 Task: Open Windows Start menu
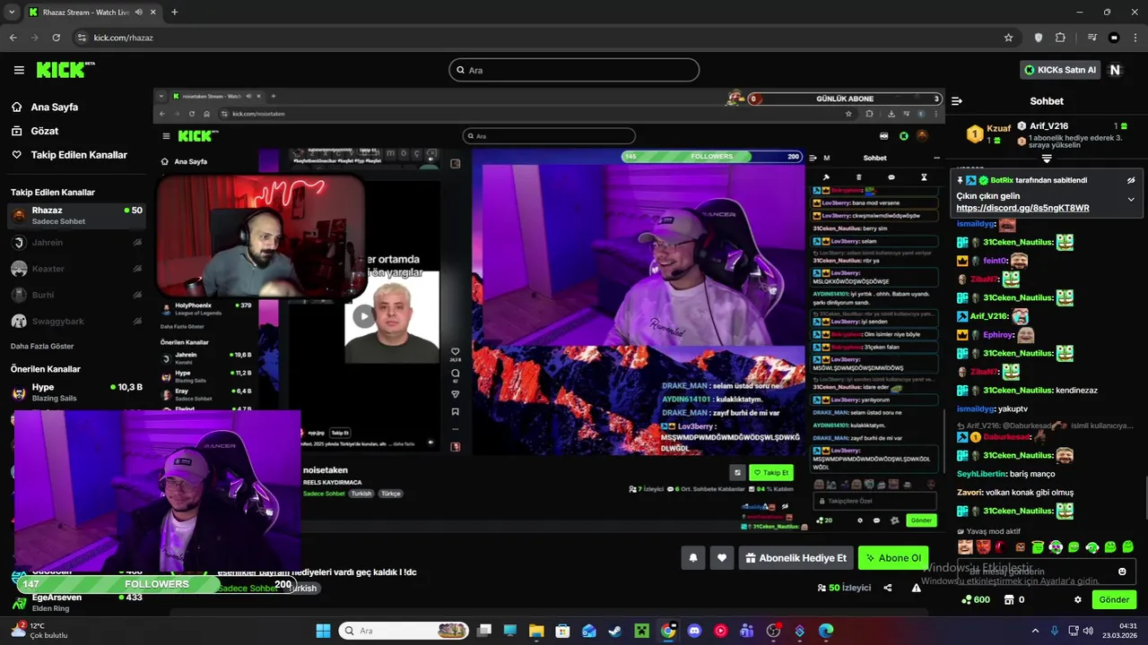pyautogui.click(x=323, y=631)
